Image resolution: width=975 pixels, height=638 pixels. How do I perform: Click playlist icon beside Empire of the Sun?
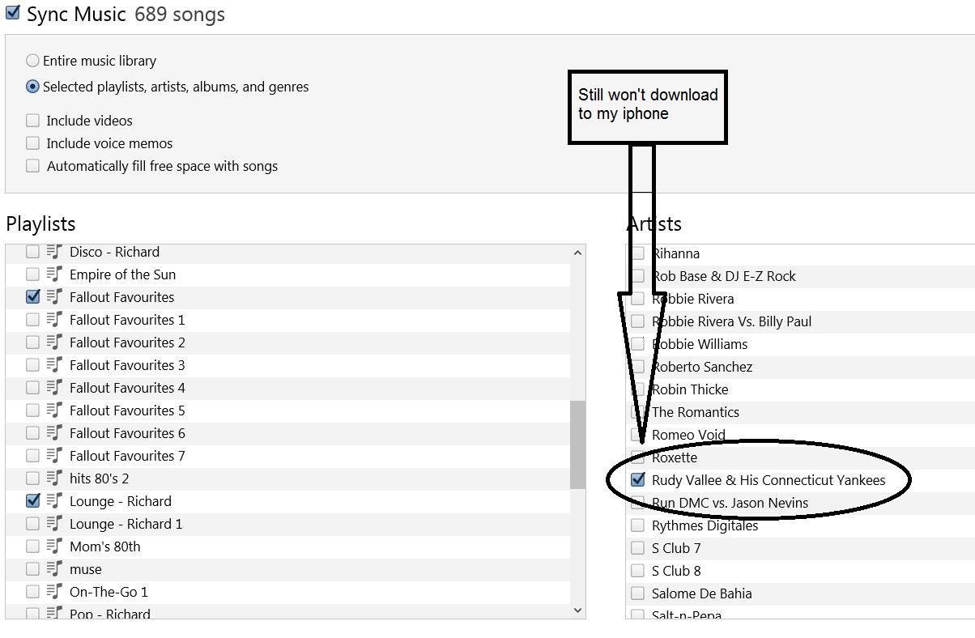click(53, 274)
